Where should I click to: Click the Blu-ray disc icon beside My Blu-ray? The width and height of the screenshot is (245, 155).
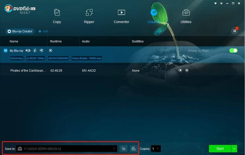(28, 51)
